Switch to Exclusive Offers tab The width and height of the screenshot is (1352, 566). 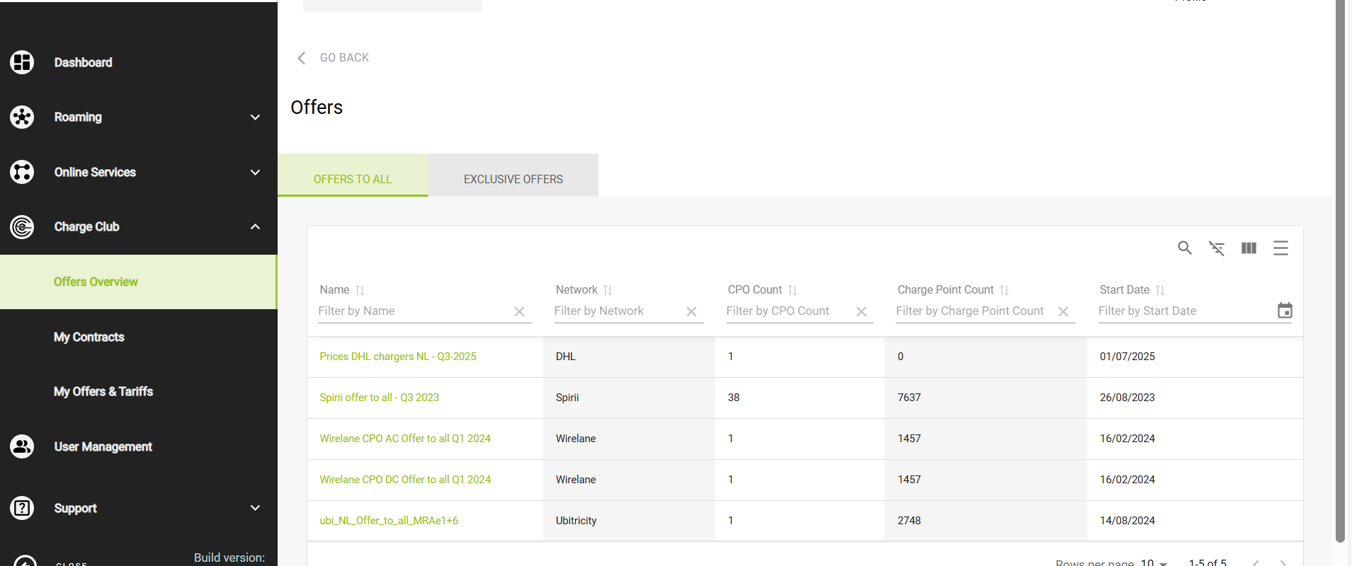pos(513,175)
